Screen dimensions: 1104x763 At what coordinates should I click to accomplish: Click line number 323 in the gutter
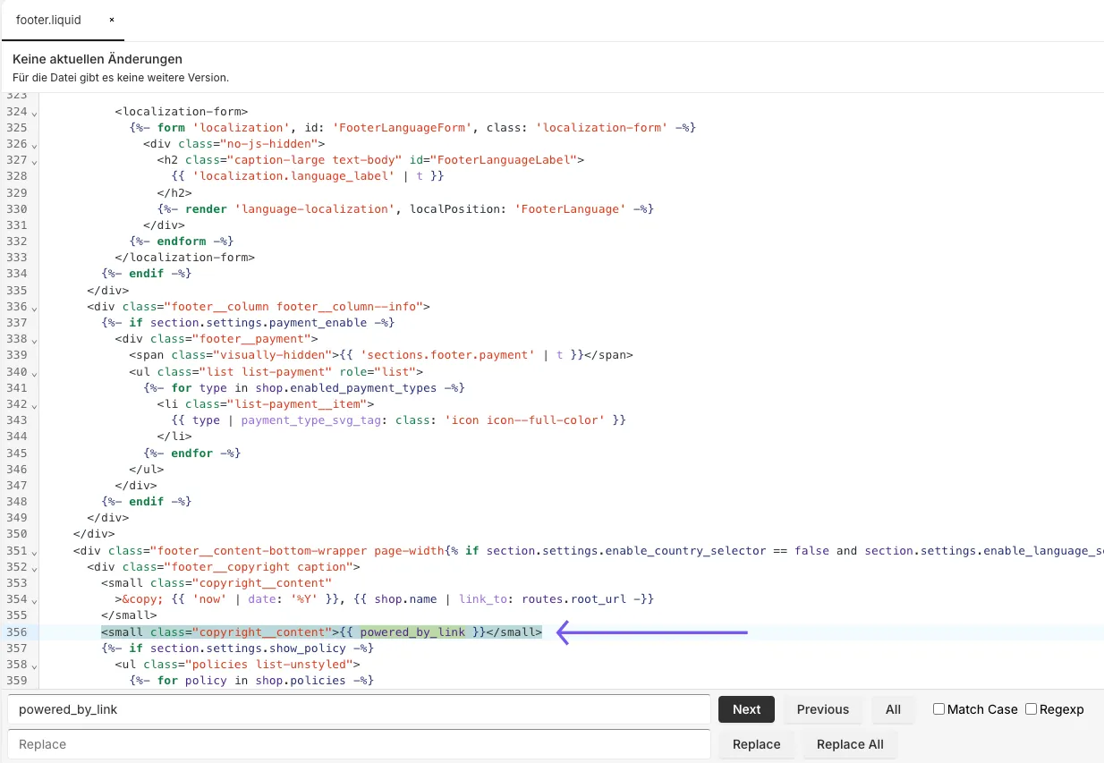[16, 96]
